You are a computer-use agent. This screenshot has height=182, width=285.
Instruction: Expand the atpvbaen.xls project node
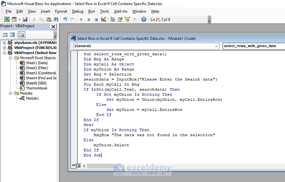[x=4, y=43]
